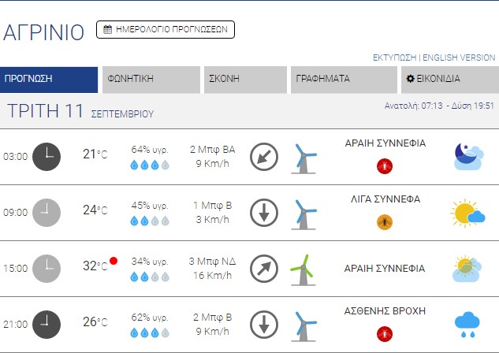499x353 pixels.
Task: Click the green wind turbine icon at 15:00
Action: pyautogui.click(x=300, y=268)
